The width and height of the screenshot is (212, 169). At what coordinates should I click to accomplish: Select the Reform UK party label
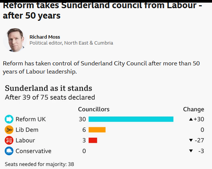pos(31,119)
